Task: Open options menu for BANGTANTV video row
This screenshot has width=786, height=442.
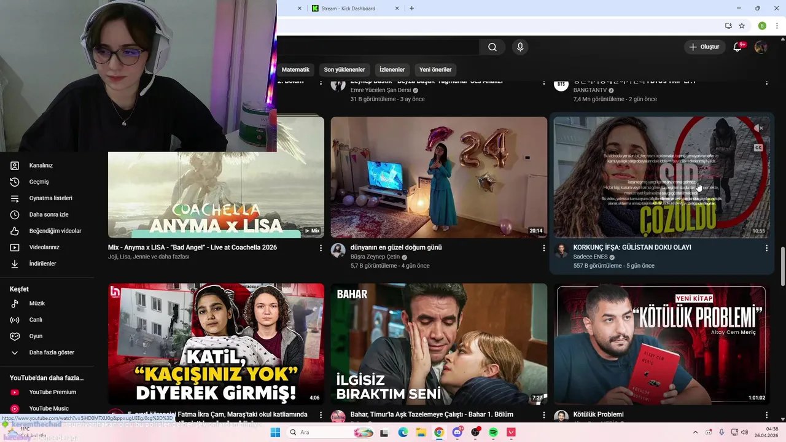Action: click(766, 82)
